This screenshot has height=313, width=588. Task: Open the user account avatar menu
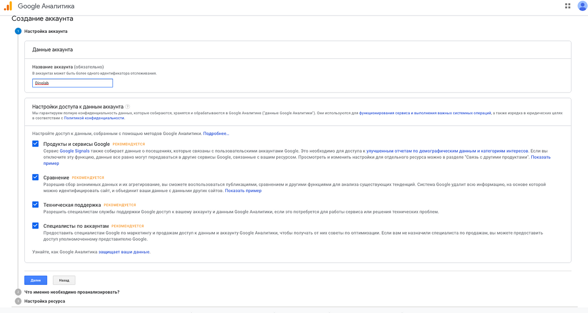point(583,6)
